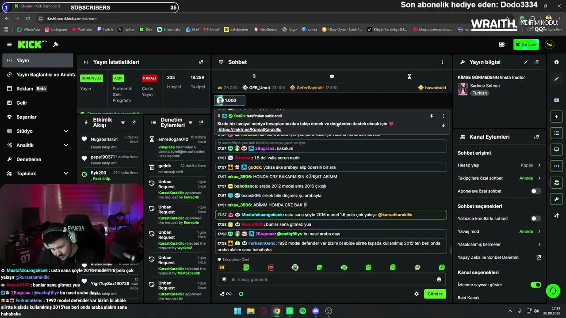The image size is (566, 318).
Task: Open pinned message three-dot options
Action: tap(443, 116)
